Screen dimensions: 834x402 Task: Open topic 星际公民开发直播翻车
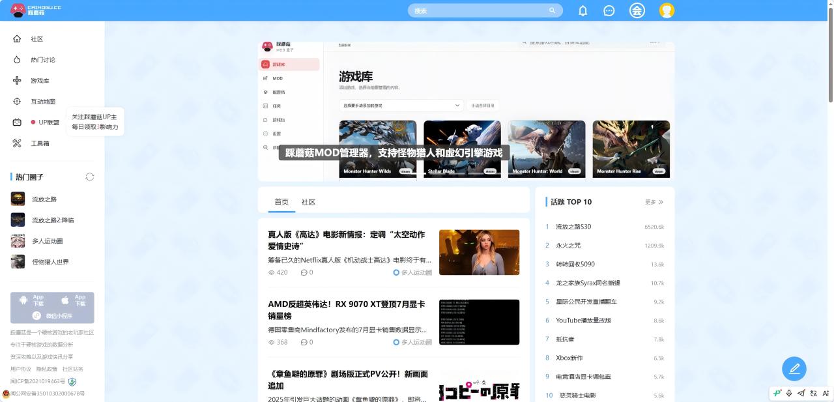coord(586,302)
